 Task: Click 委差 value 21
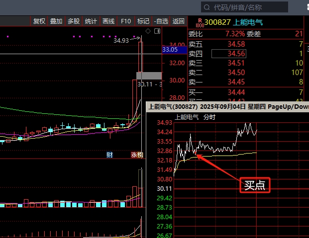coord(299,34)
